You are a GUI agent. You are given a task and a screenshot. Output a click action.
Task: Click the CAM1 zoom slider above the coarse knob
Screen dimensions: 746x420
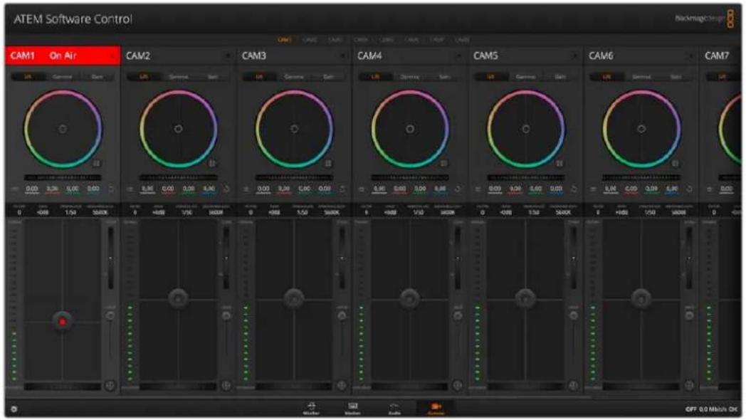point(110,258)
